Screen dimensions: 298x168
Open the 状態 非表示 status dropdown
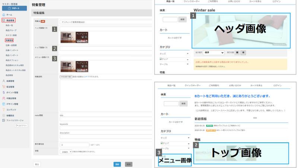point(66,152)
